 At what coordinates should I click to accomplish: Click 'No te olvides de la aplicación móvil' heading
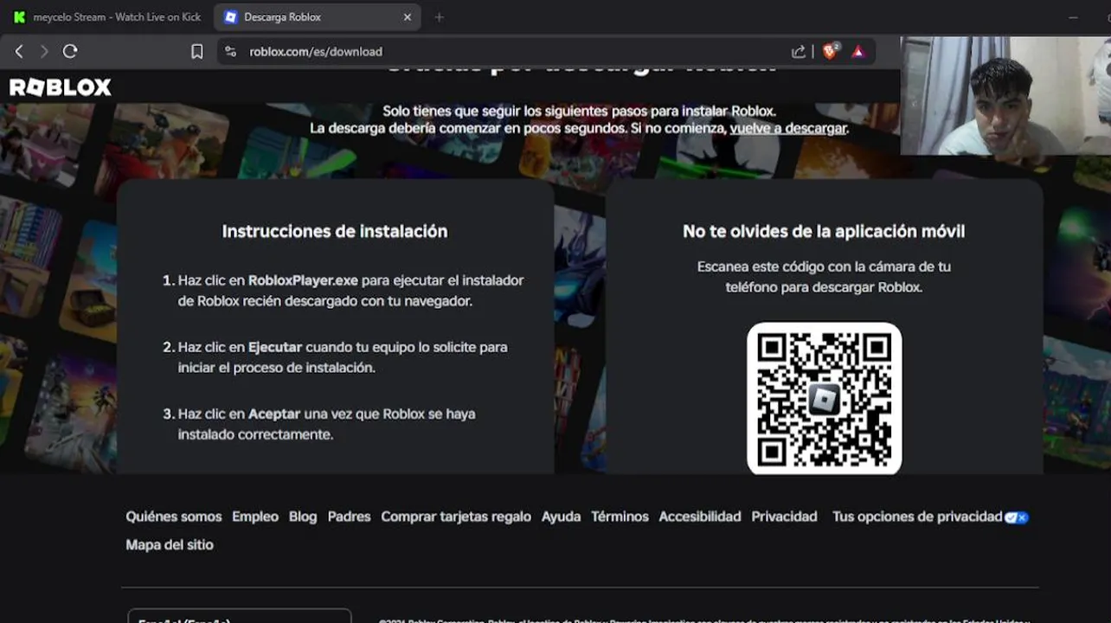tap(824, 231)
